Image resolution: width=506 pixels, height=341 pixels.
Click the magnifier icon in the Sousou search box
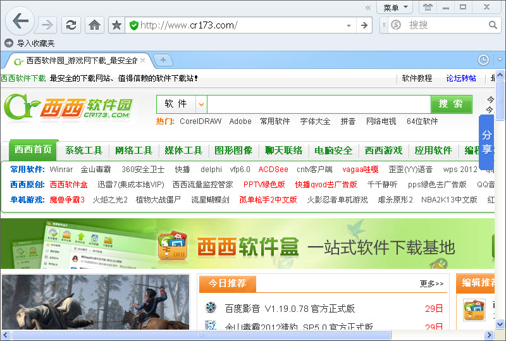[x=493, y=25]
